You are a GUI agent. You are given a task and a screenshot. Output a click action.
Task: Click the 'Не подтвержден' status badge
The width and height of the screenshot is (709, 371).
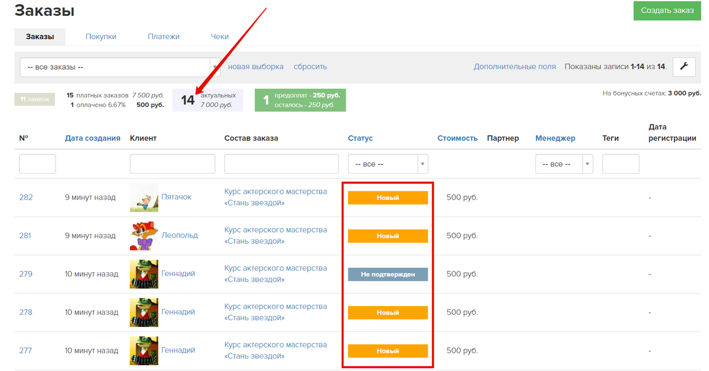click(x=388, y=275)
